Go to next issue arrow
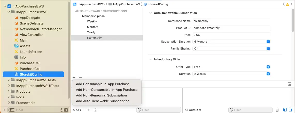 click(x=291, y=4)
